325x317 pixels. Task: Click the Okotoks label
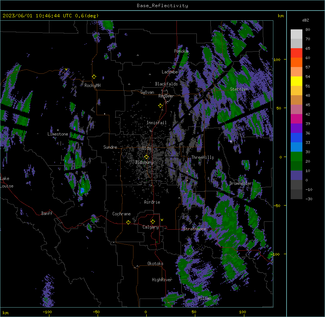coord(155,264)
